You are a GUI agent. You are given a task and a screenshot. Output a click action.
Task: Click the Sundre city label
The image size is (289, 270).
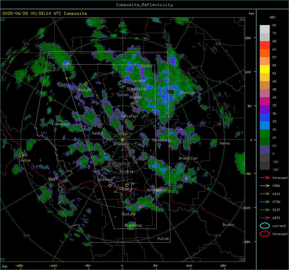[97, 133]
